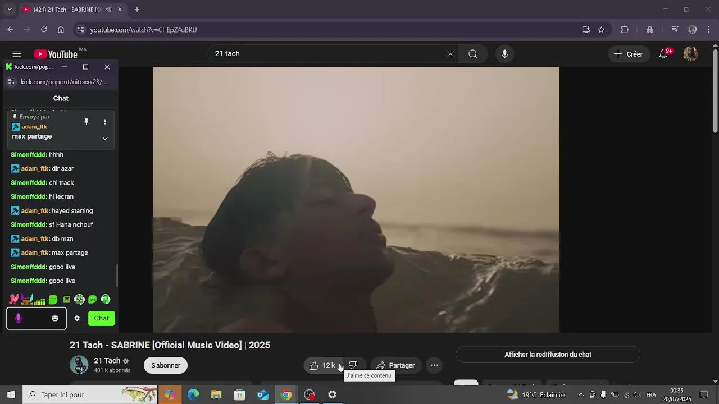Click the Kick popout URL text

coord(63,82)
